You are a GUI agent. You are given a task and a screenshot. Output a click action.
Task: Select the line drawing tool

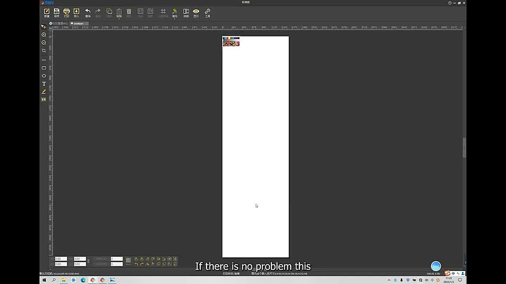click(x=44, y=60)
